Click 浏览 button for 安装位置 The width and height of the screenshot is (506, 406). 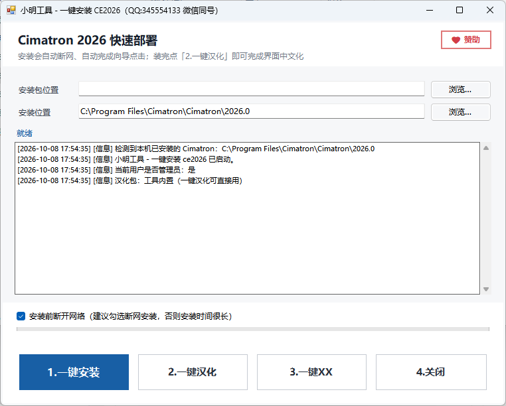[x=460, y=112]
